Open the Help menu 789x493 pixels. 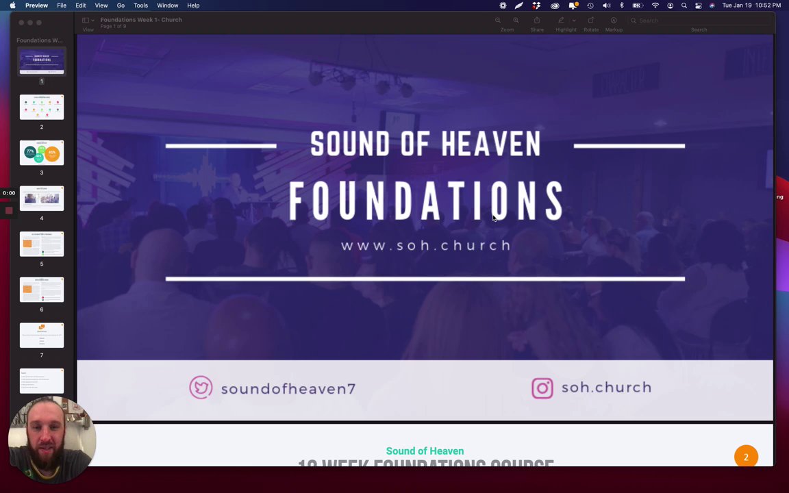[x=193, y=5]
